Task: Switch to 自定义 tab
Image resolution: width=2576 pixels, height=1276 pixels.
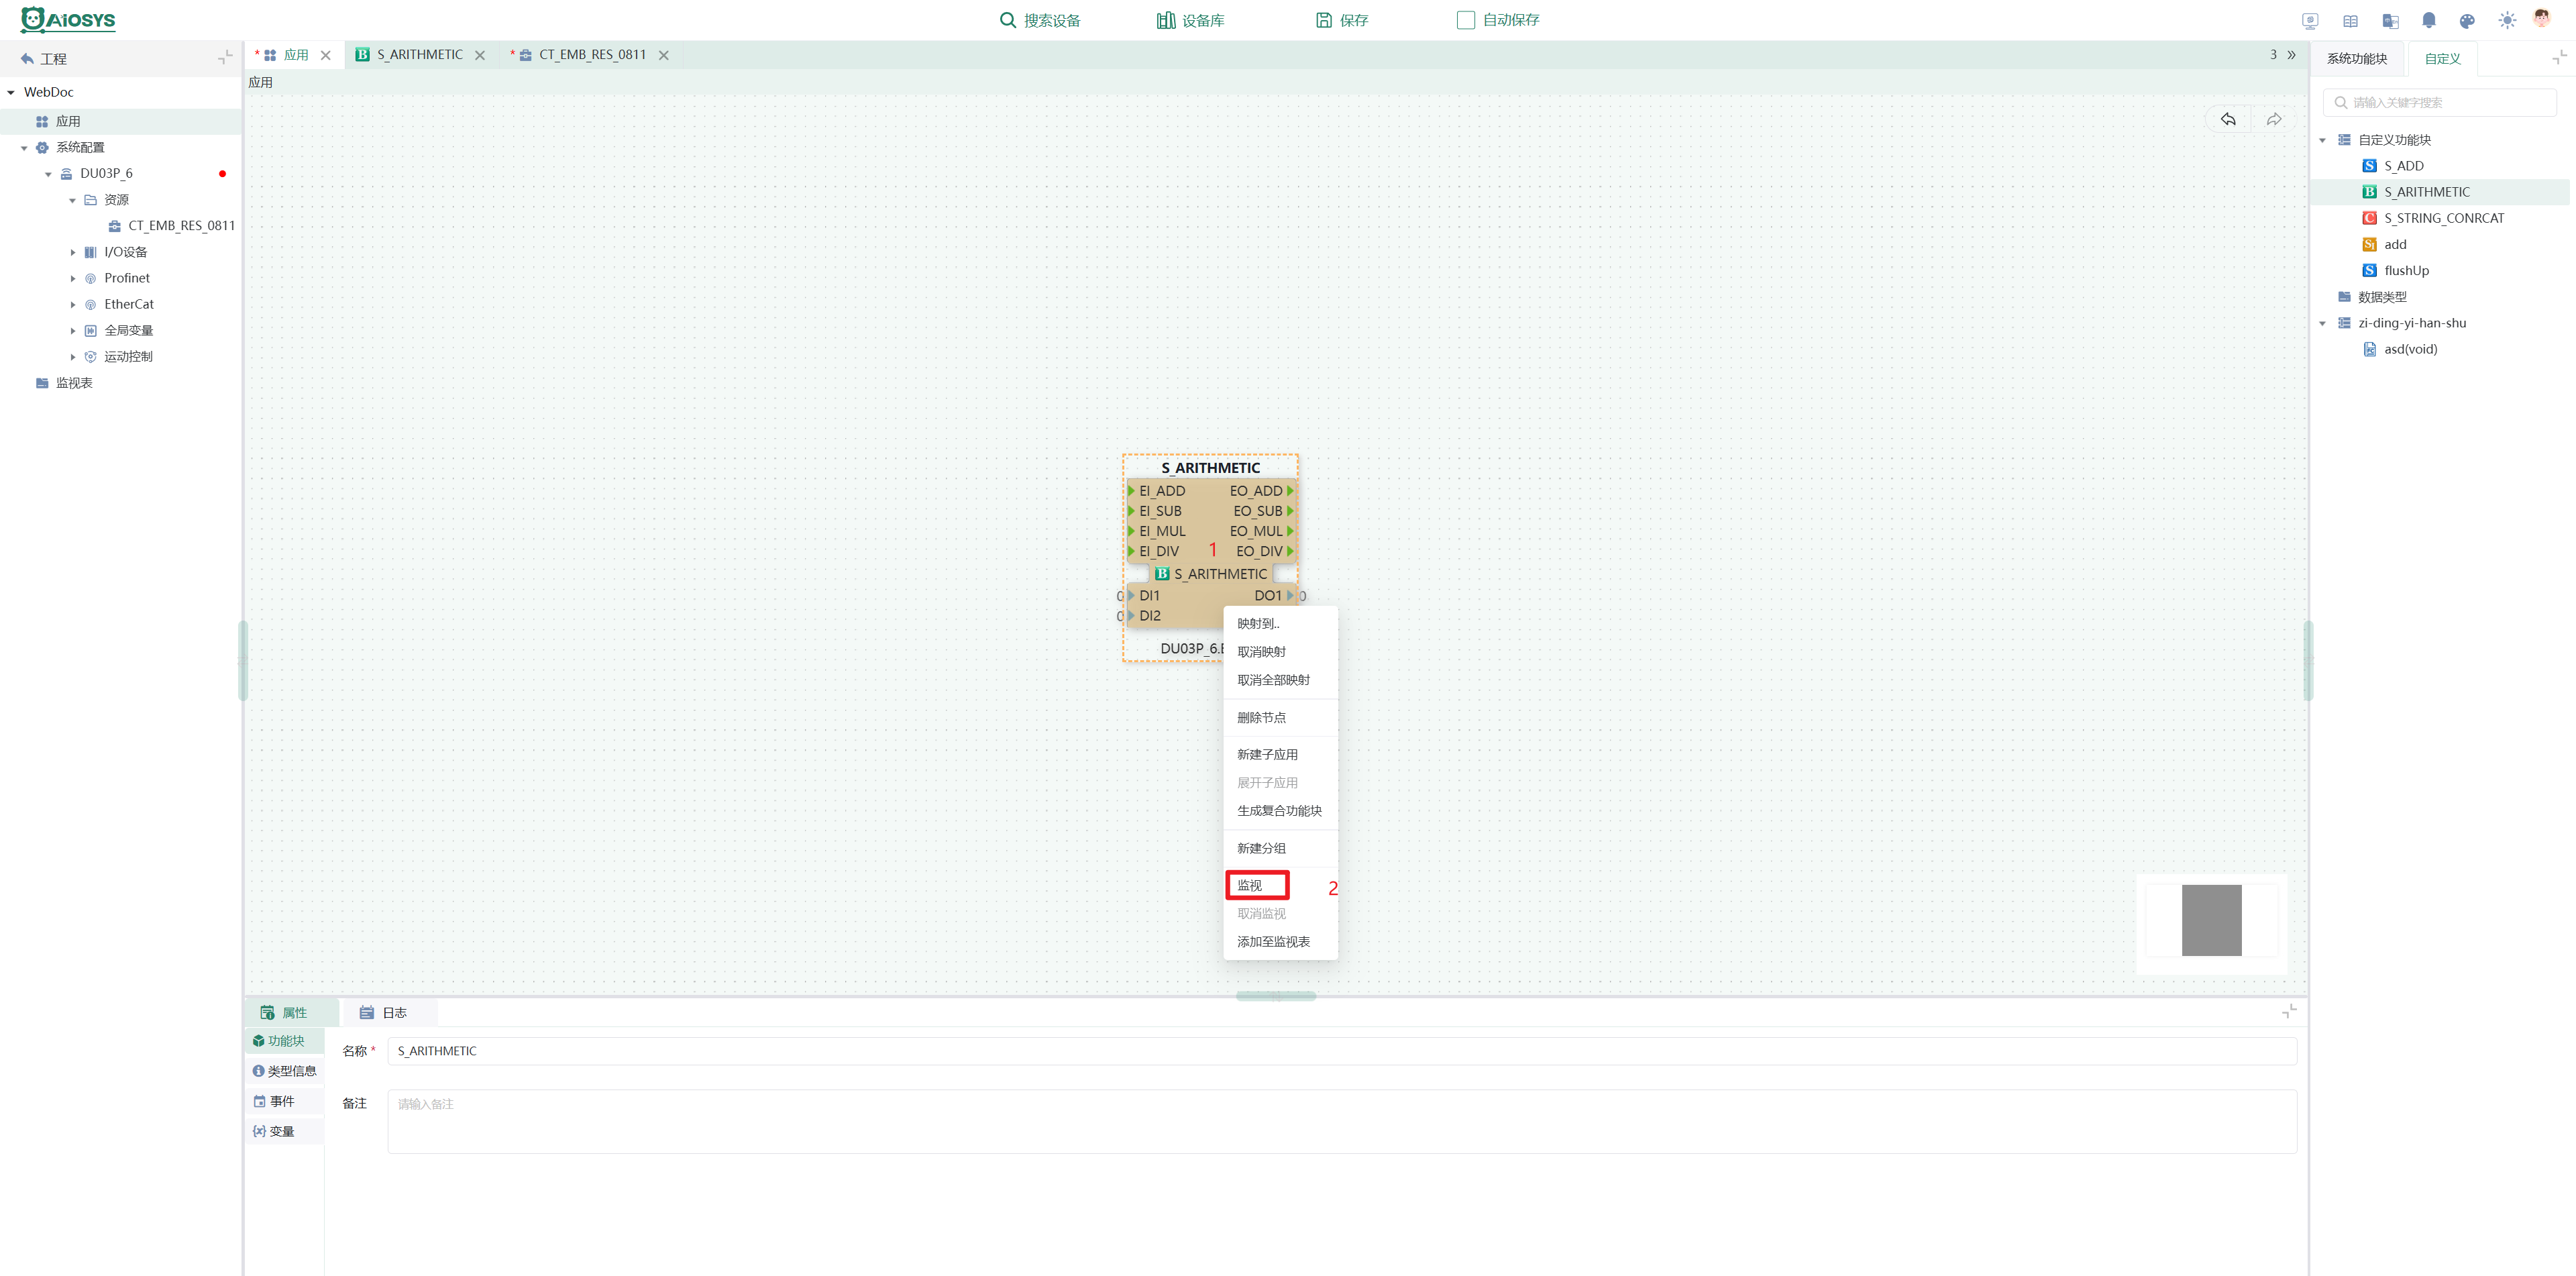Action: pos(2442,59)
